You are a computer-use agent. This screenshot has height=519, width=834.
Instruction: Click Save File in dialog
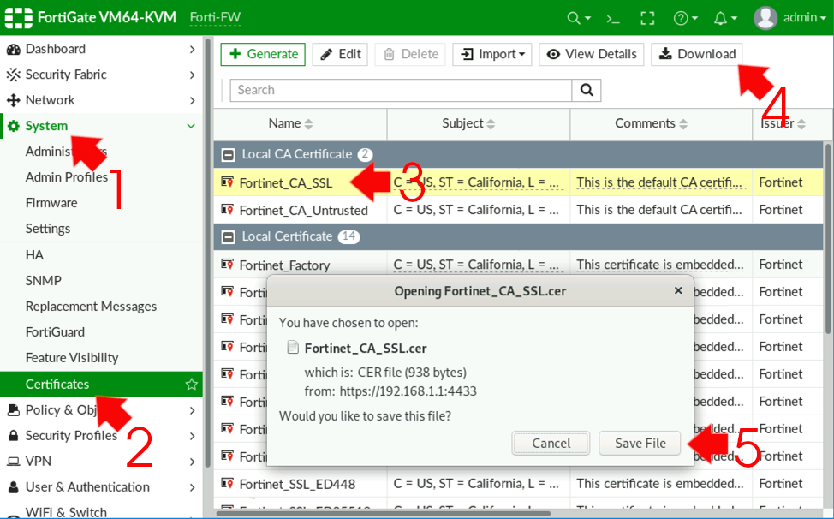pos(640,443)
